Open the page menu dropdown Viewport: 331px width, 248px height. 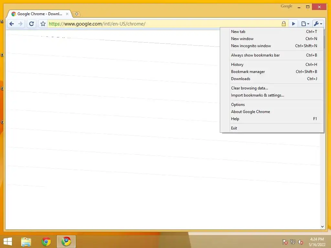305,24
